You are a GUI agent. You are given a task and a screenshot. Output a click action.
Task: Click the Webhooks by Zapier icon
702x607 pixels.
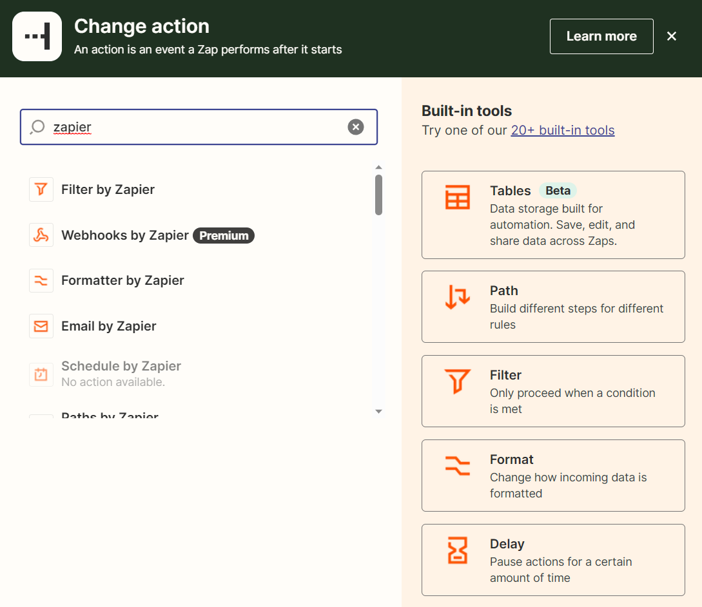(41, 235)
